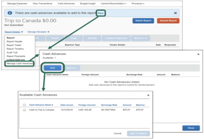Click the disabled Delete toolbar button
The image size is (204, 139).
coord(55,38)
